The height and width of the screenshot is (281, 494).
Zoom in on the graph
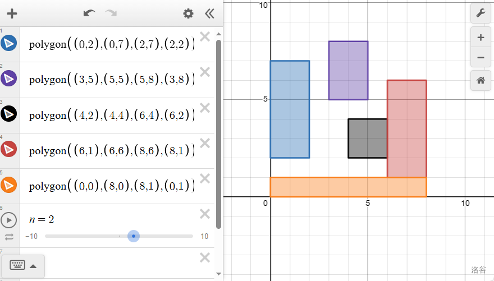coord(481,38)
